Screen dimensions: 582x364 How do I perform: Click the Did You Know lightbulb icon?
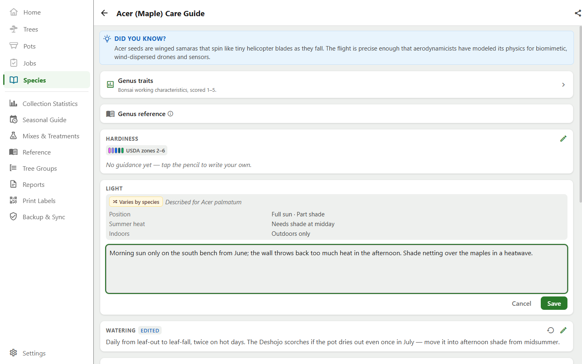coord(107,38)
